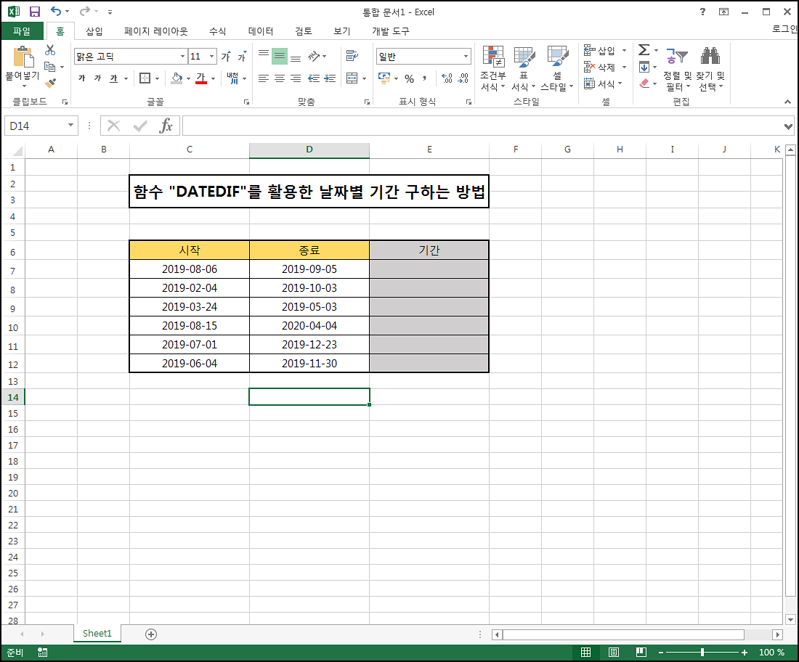Click the AutoSum sigma icon
The width and height of the screenshot is (799, 662).
644,50
